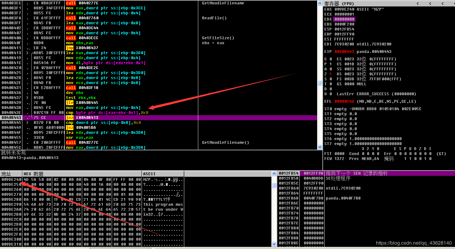Click the 寄存器 (FPU) registers header bar
This screenshot has width=455, height=249.
pos(389,3)
